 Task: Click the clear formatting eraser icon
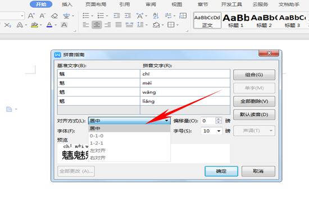click(x=54, y=16)
